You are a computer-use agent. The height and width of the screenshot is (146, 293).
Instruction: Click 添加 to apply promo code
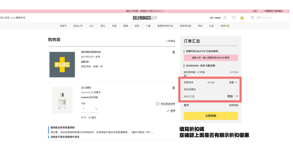pos(230,96)
